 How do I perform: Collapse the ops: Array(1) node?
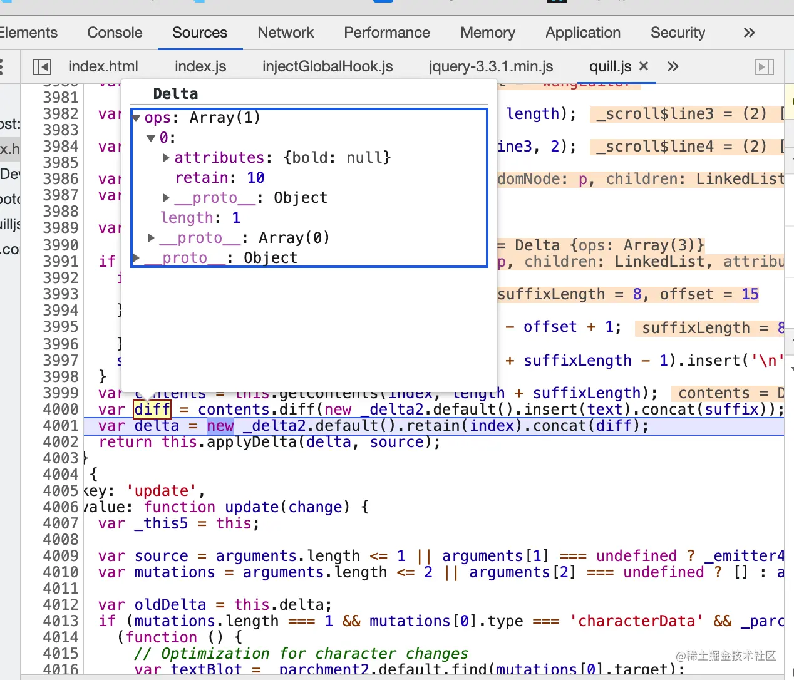click(137, 118)
